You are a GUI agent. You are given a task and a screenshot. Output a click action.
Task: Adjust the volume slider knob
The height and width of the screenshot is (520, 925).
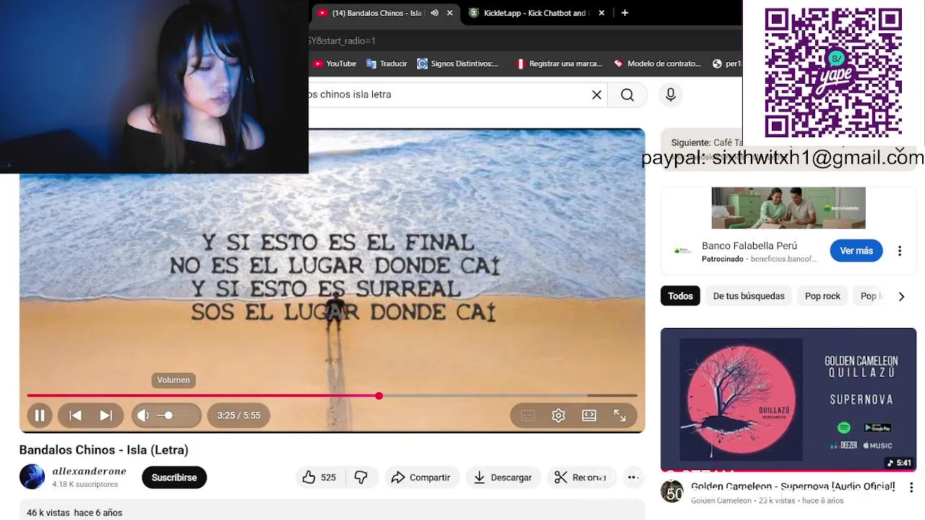pos(168,415)
